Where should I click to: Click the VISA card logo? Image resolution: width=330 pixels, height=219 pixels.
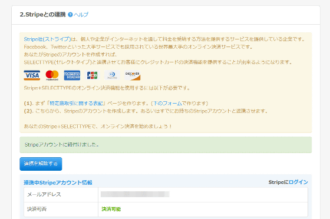click(32, 75)
